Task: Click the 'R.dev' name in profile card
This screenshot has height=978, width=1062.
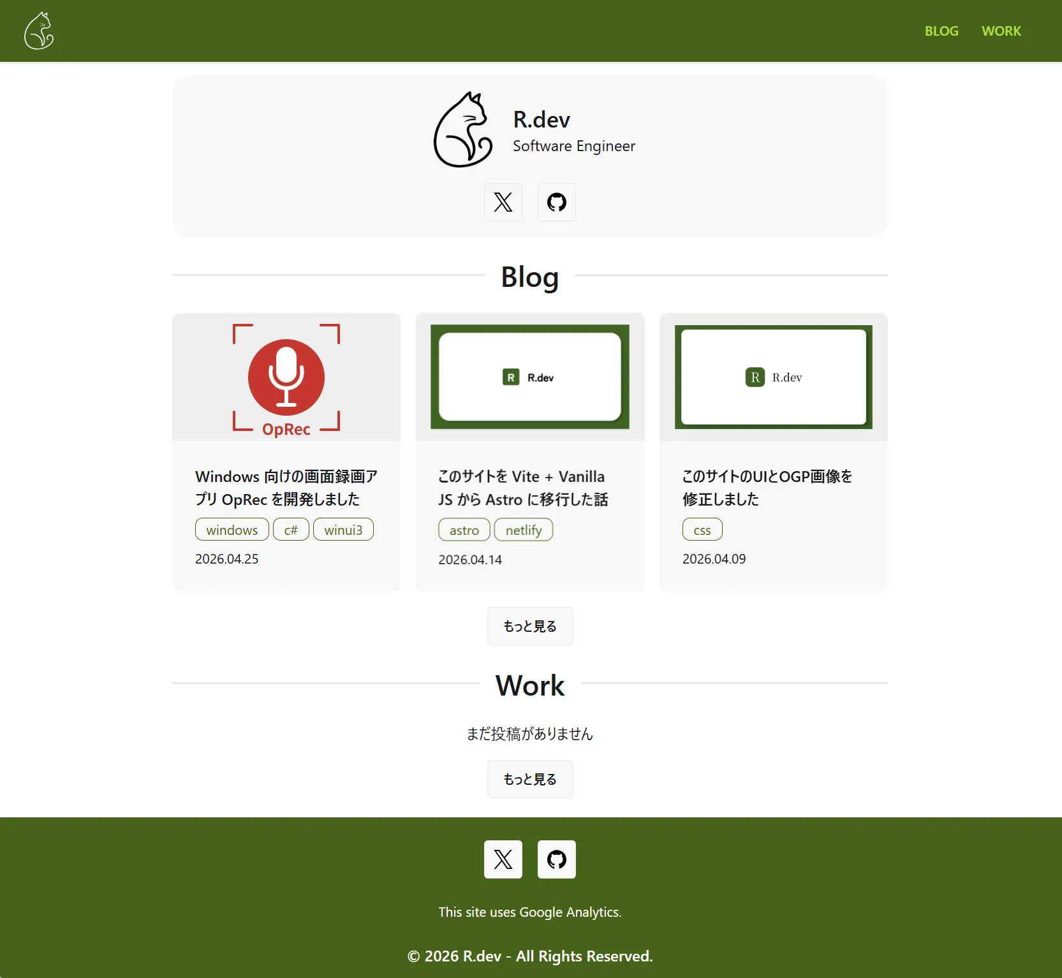Action: pyautogui.click(x=542, y=120)
